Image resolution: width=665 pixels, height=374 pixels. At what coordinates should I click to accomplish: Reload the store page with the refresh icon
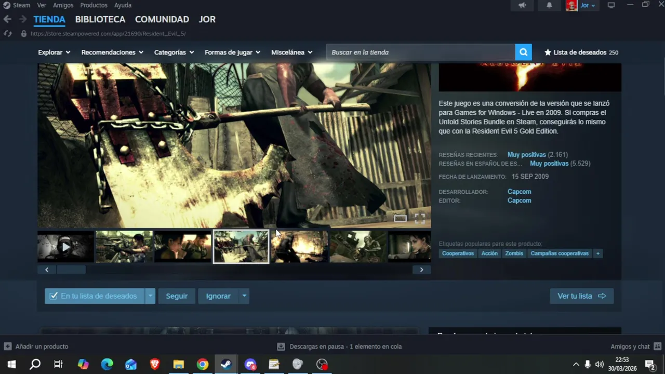[x=8, y=33]
